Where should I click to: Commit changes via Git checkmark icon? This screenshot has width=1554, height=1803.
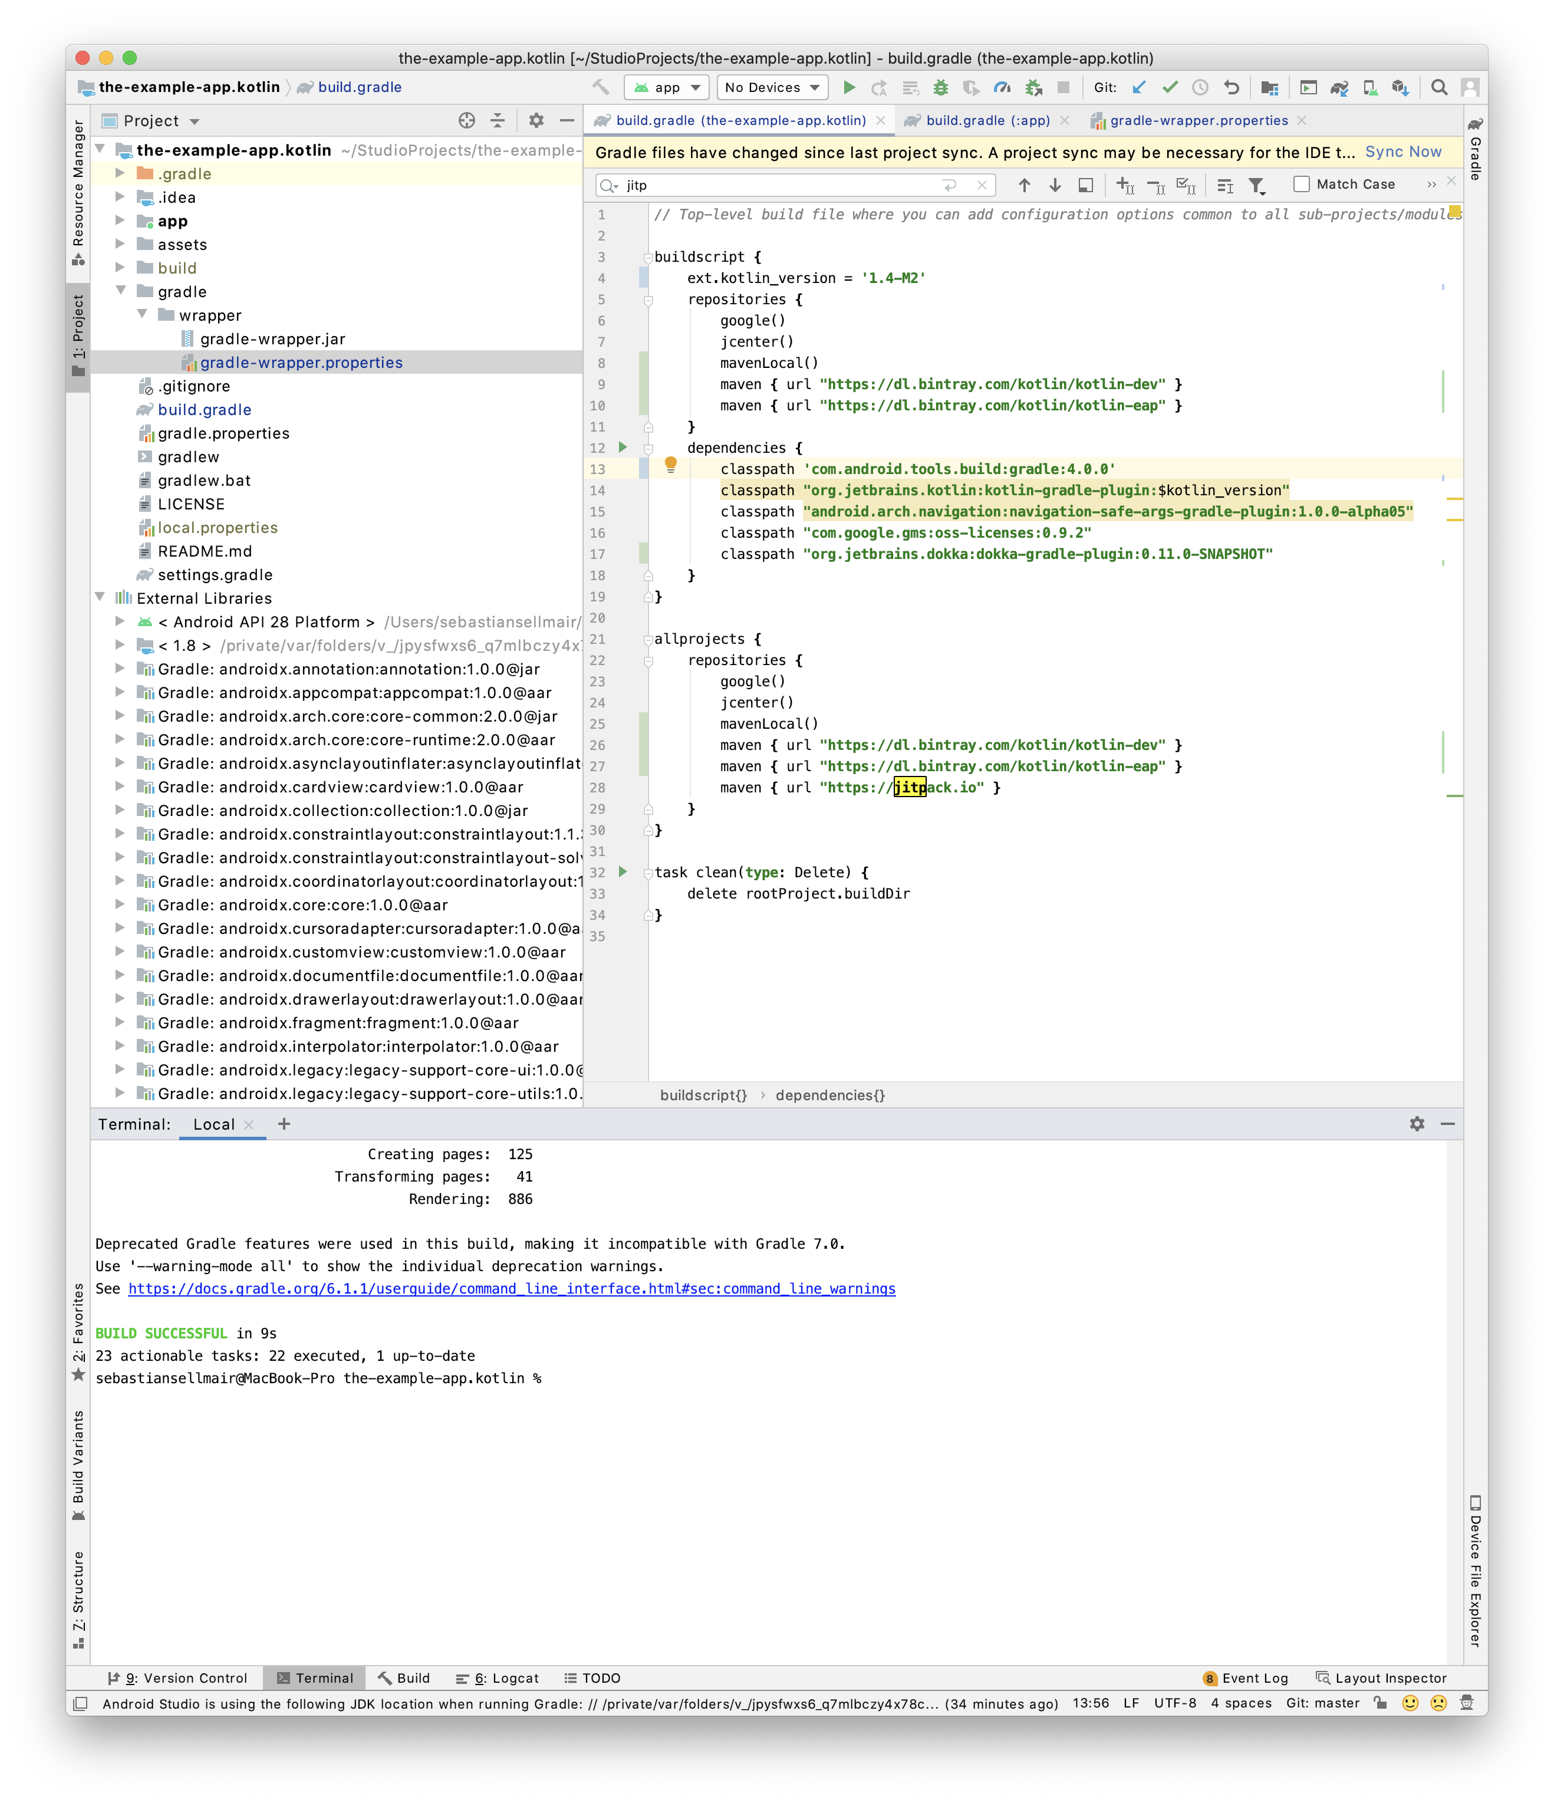click(1170, 88)
